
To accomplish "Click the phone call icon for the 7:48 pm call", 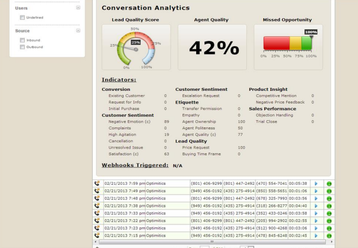I will [97, 199].
